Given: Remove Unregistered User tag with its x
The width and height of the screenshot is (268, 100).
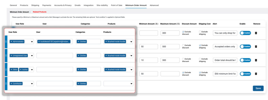Looking at the screenshot, I should coord(11,55).
